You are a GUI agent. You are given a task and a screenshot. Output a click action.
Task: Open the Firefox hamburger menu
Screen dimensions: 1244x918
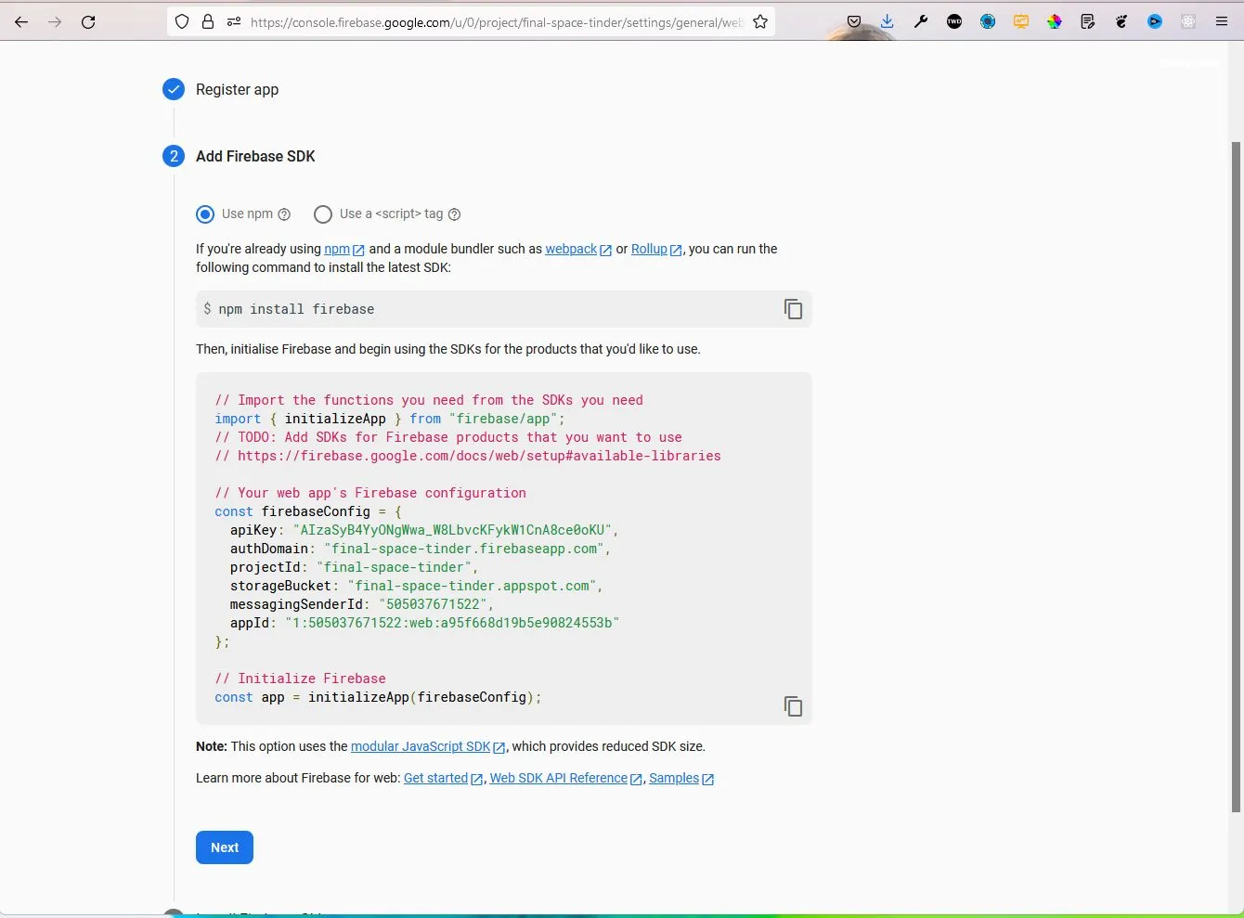pos(1222,21)
